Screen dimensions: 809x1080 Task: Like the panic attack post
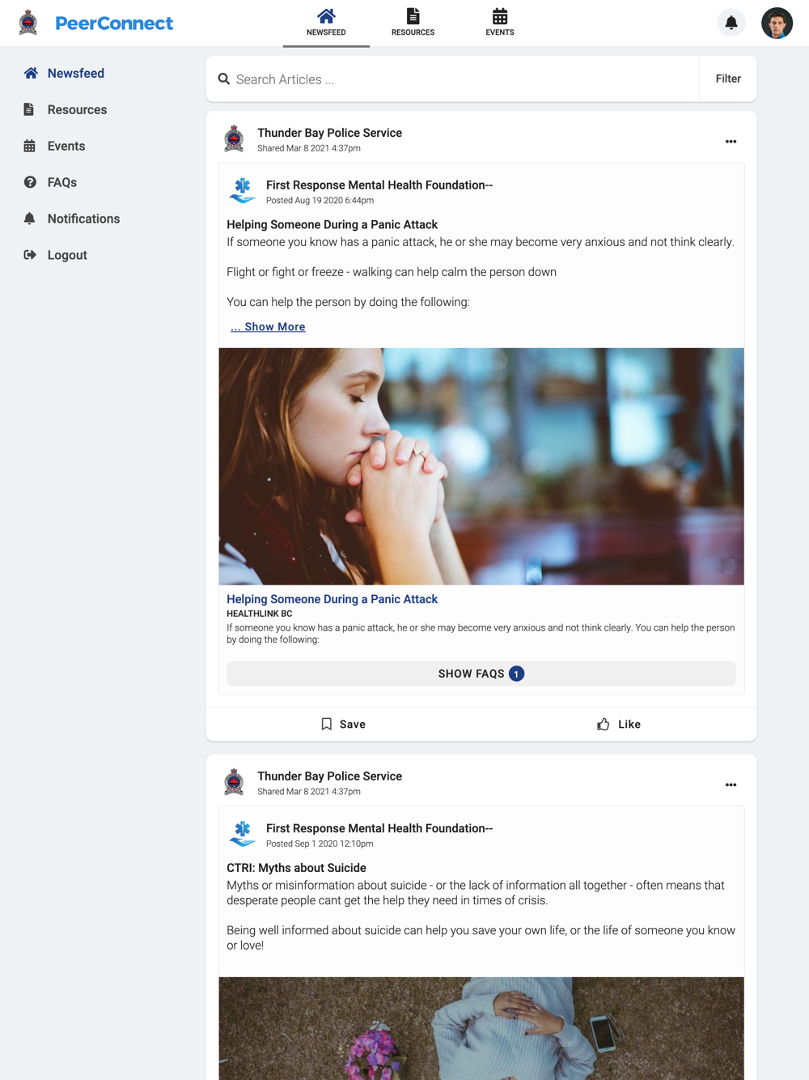click(x=619, y=724)
